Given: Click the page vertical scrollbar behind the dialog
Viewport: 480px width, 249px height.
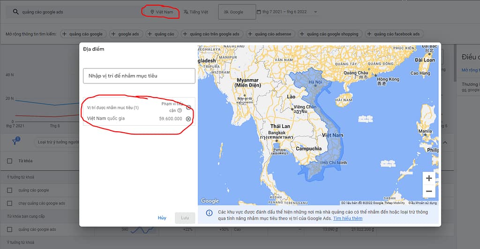Looking at the screenshot, I should coord(455,63).
